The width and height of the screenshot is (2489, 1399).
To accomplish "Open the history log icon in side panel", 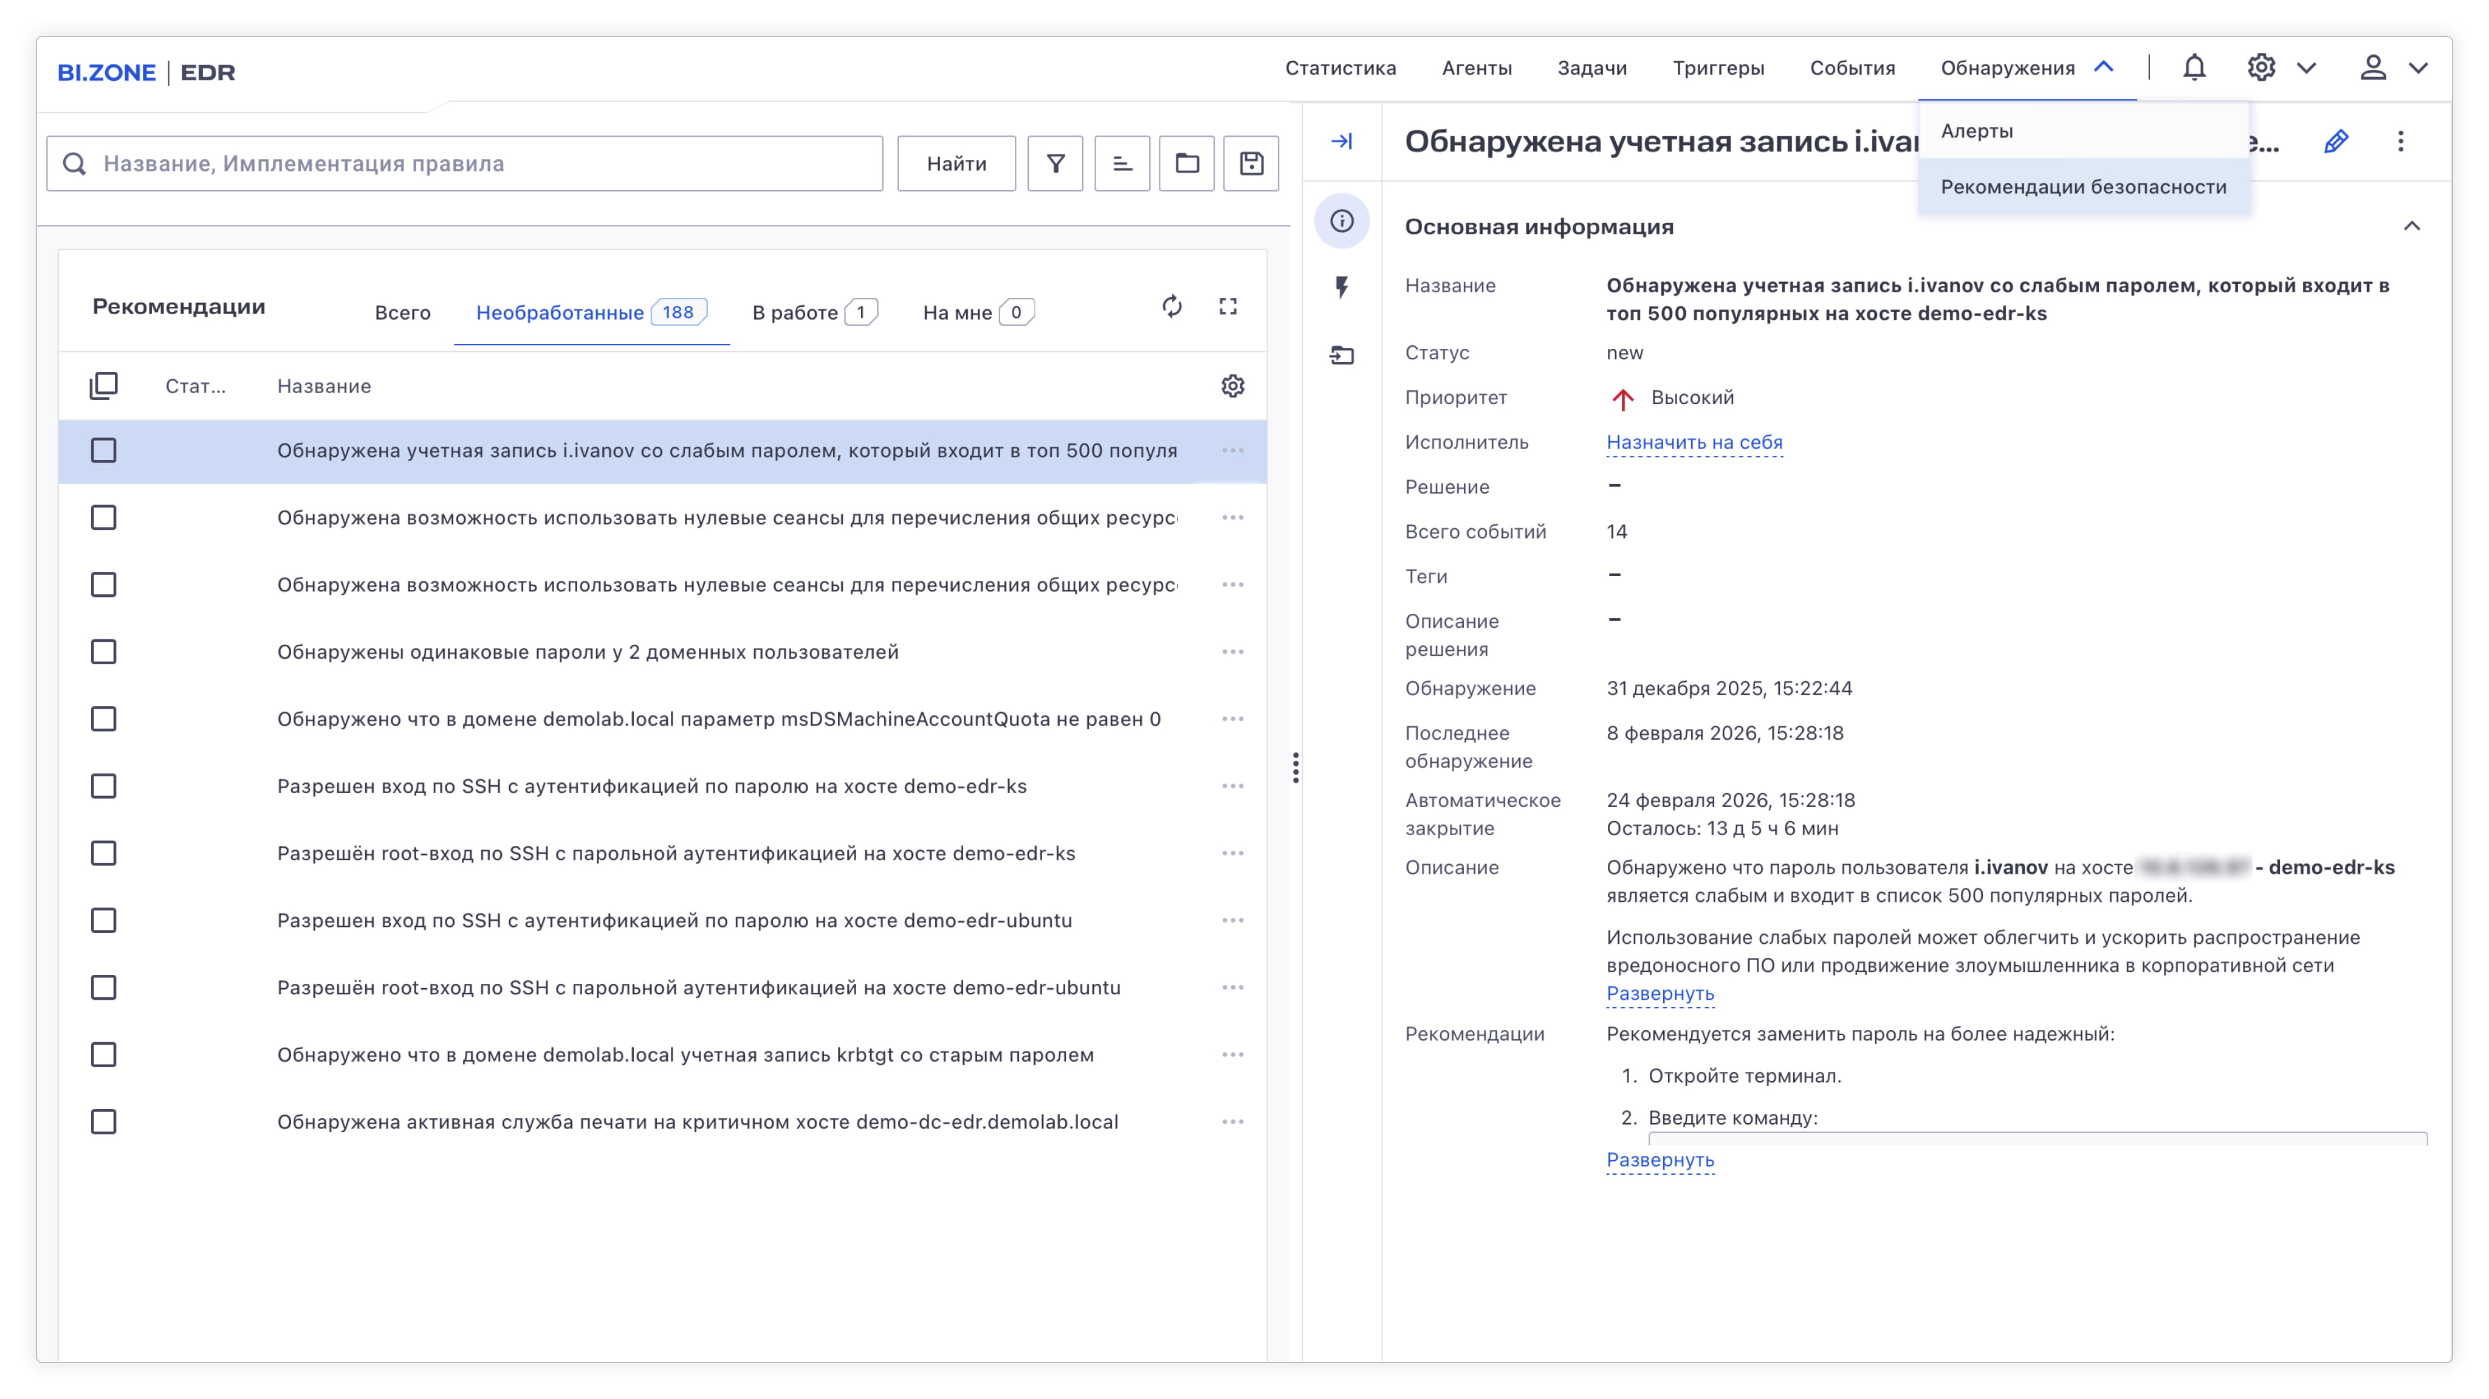I will [1341, 356].
